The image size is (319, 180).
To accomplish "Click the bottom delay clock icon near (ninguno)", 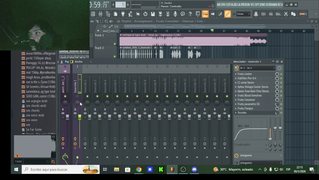I will point(236,155).
